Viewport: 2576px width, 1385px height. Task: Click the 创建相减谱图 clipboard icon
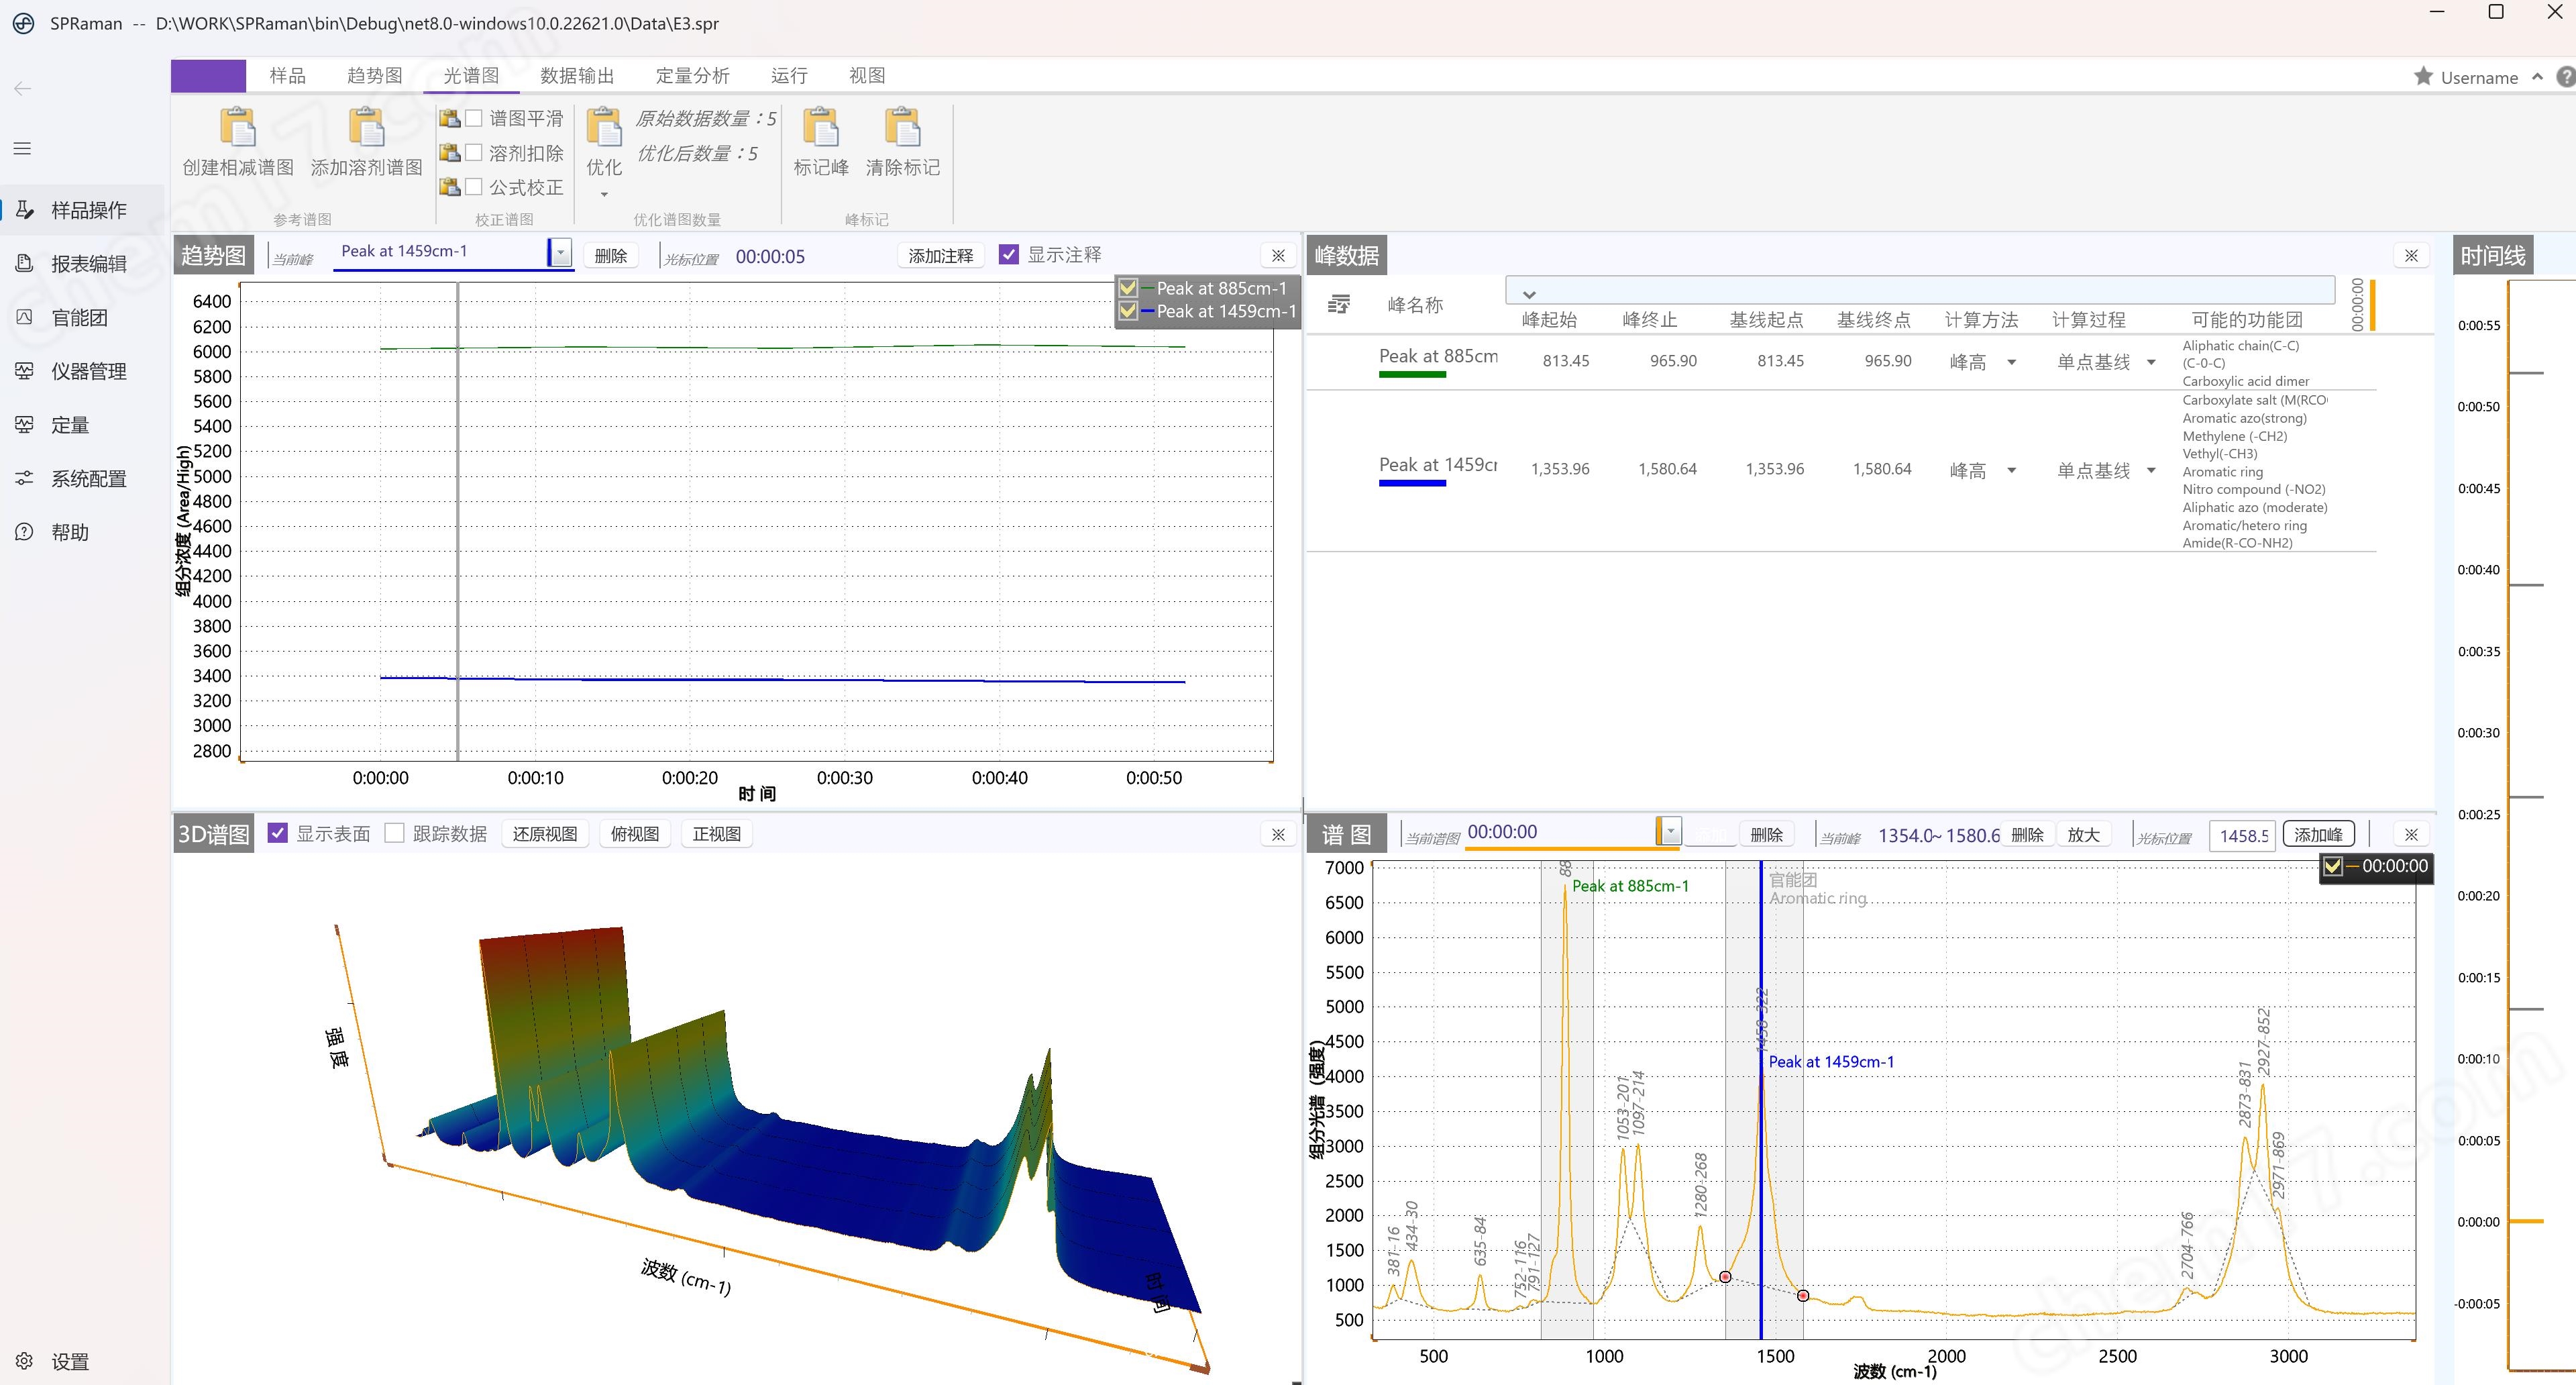coord(238,127)
